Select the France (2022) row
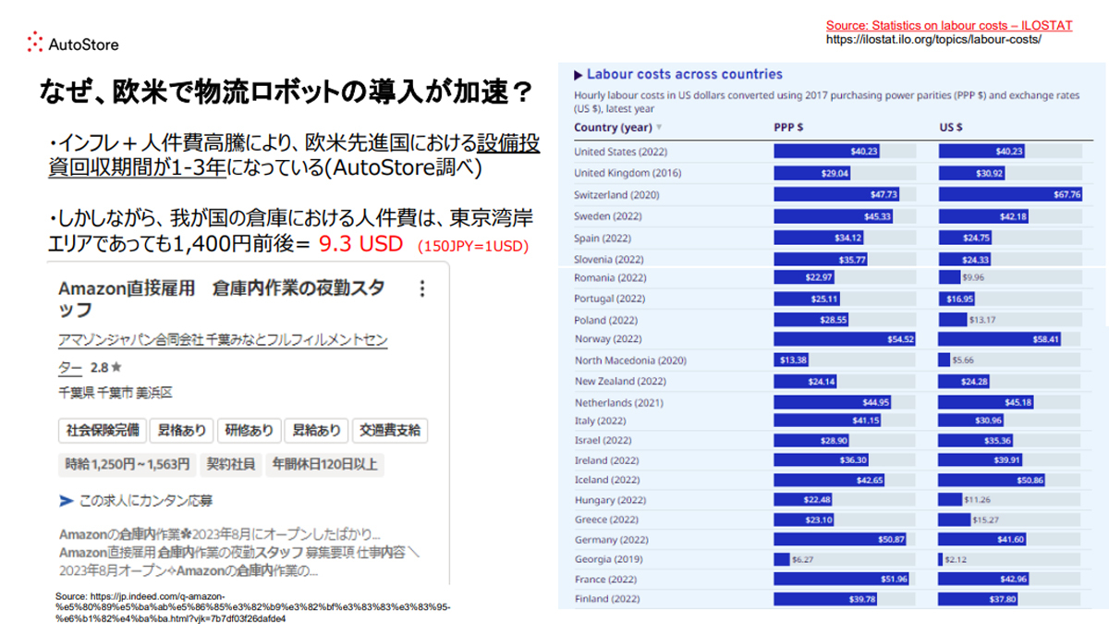The image size is (1109, 624). (x=834, y=580)
